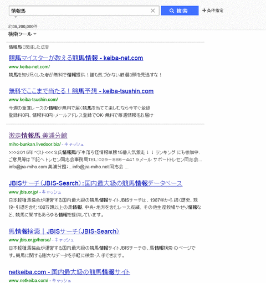Click the www.jbis.or.jp/ green URL

(x=23, y=192)
